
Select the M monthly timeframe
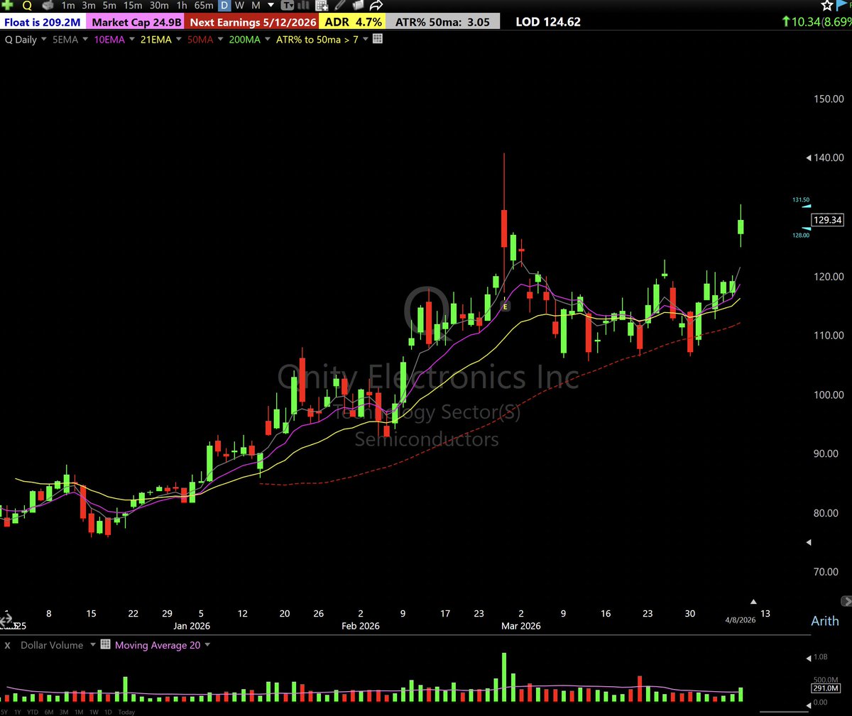point(256,5)
